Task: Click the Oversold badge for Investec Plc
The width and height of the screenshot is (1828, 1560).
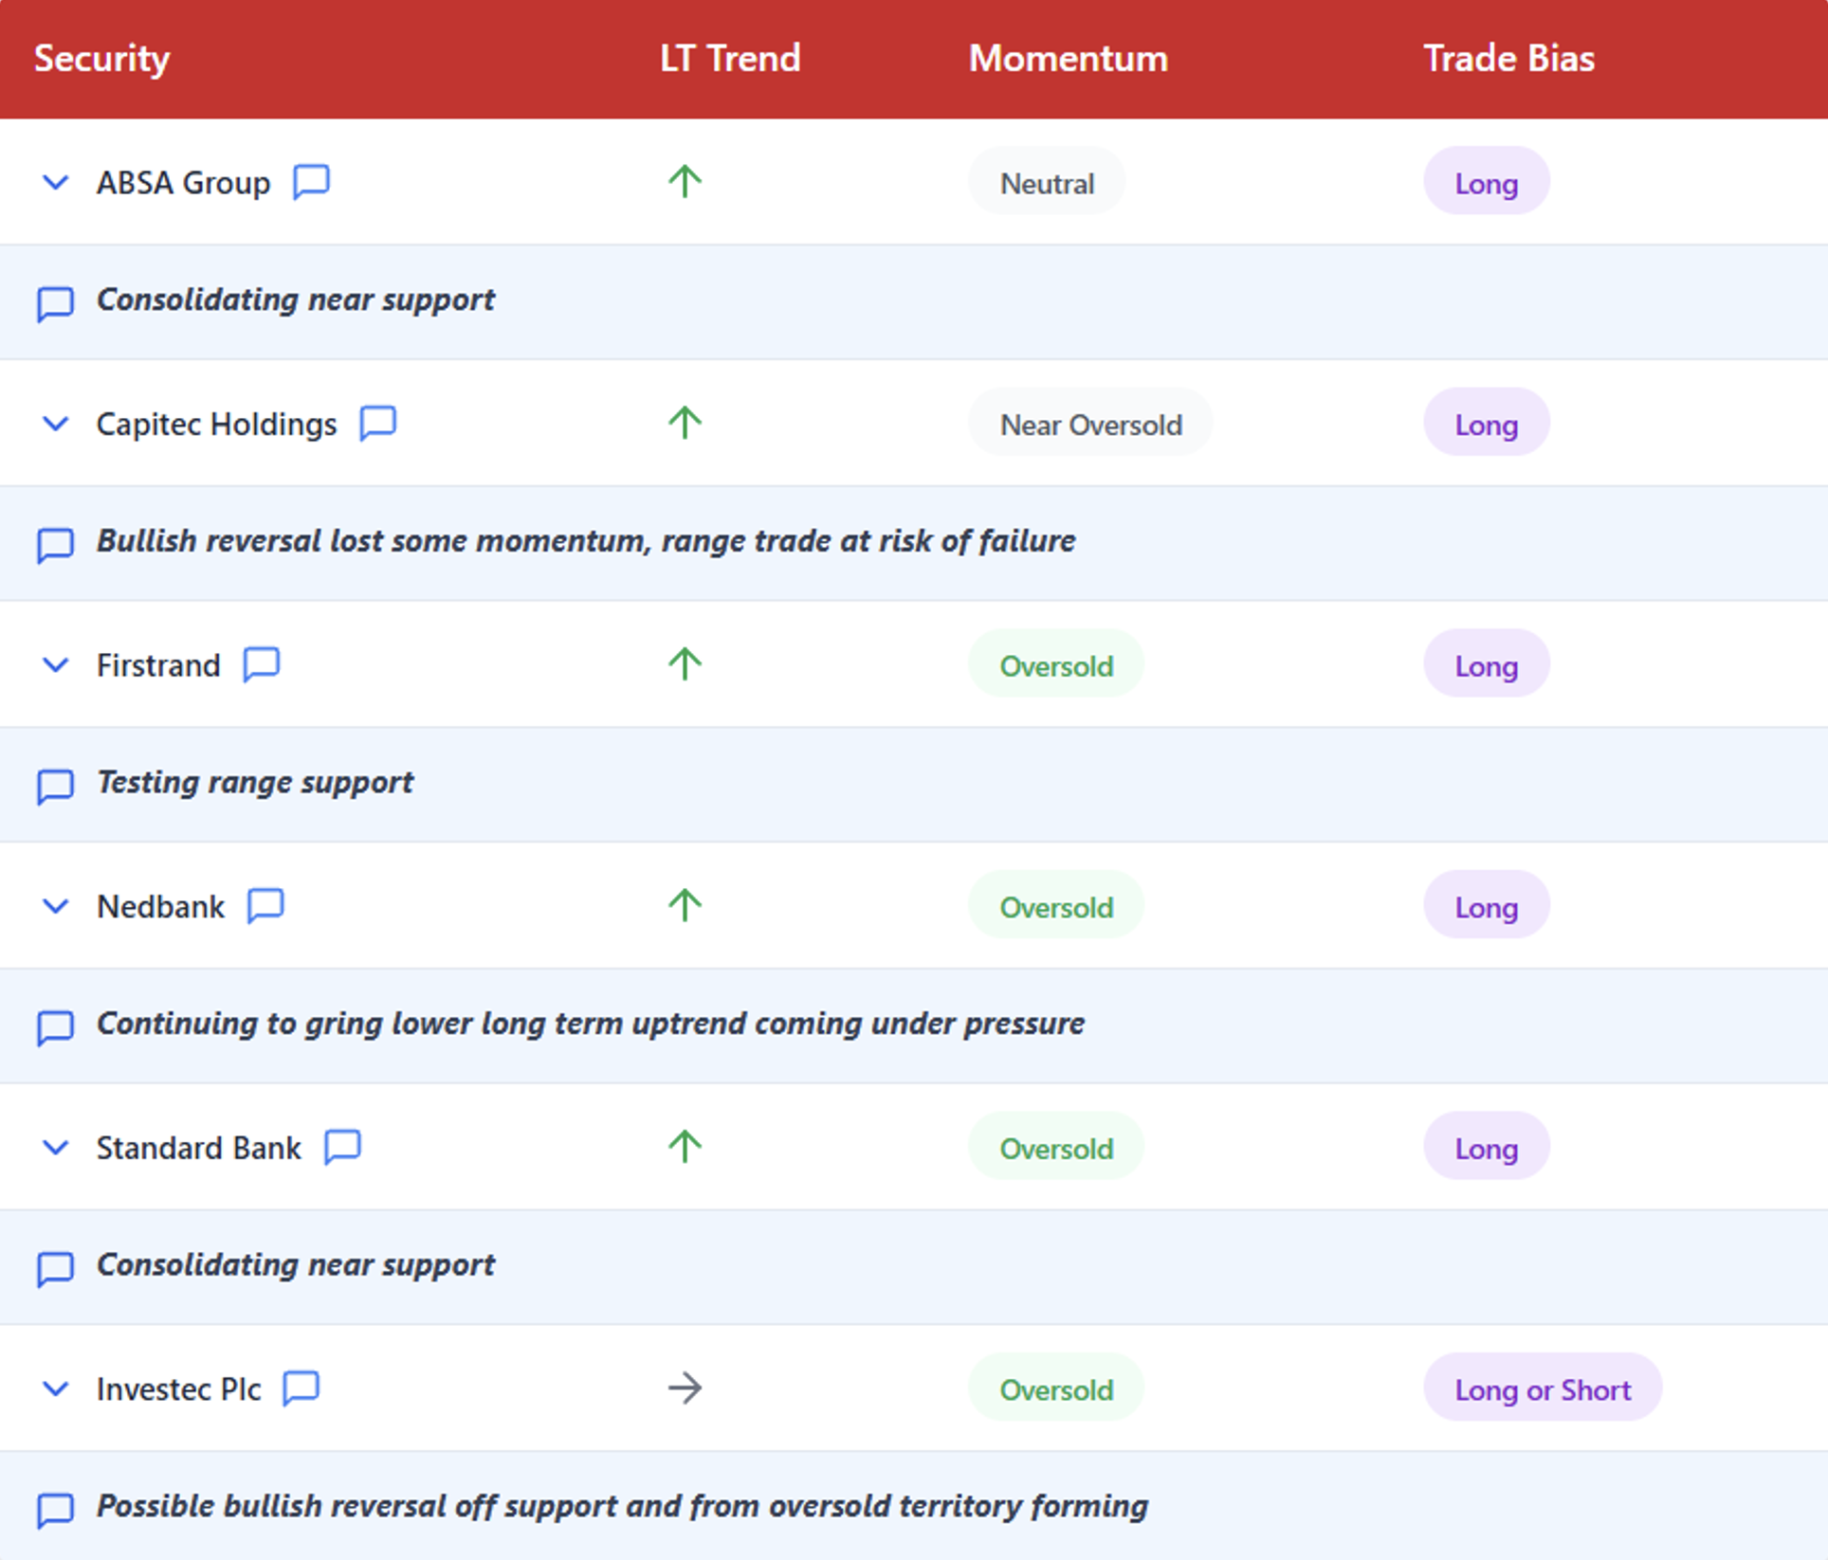Action: pos(1056,1388)
